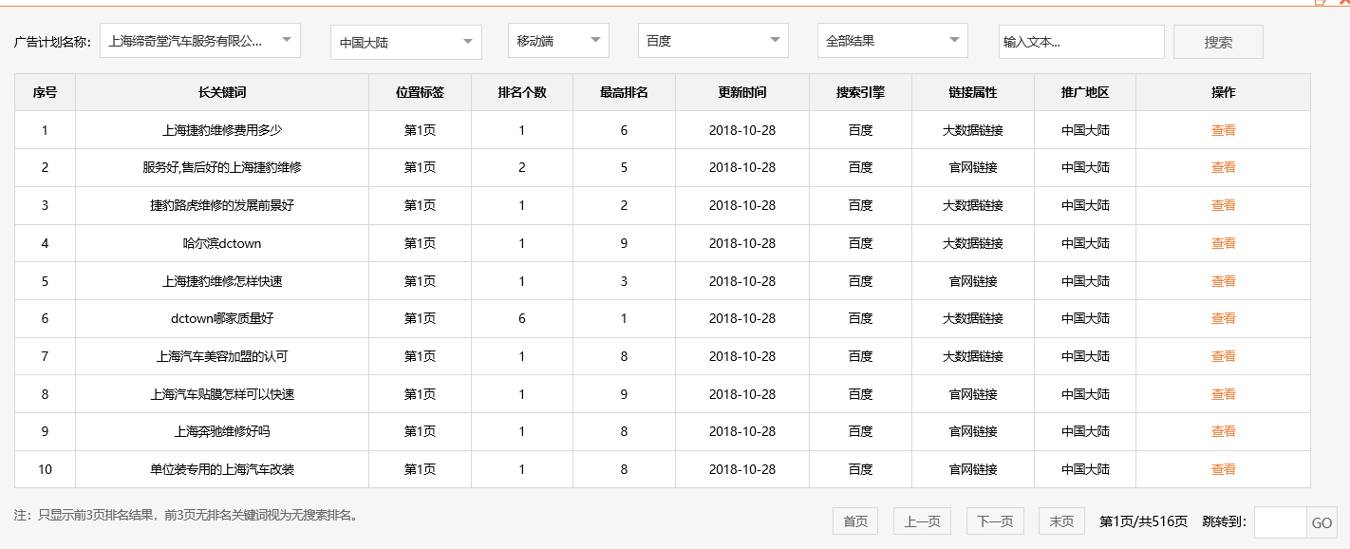
Task: Open 查看 details for 哈尔滨dctown
Action: [x=1223, y=243]
